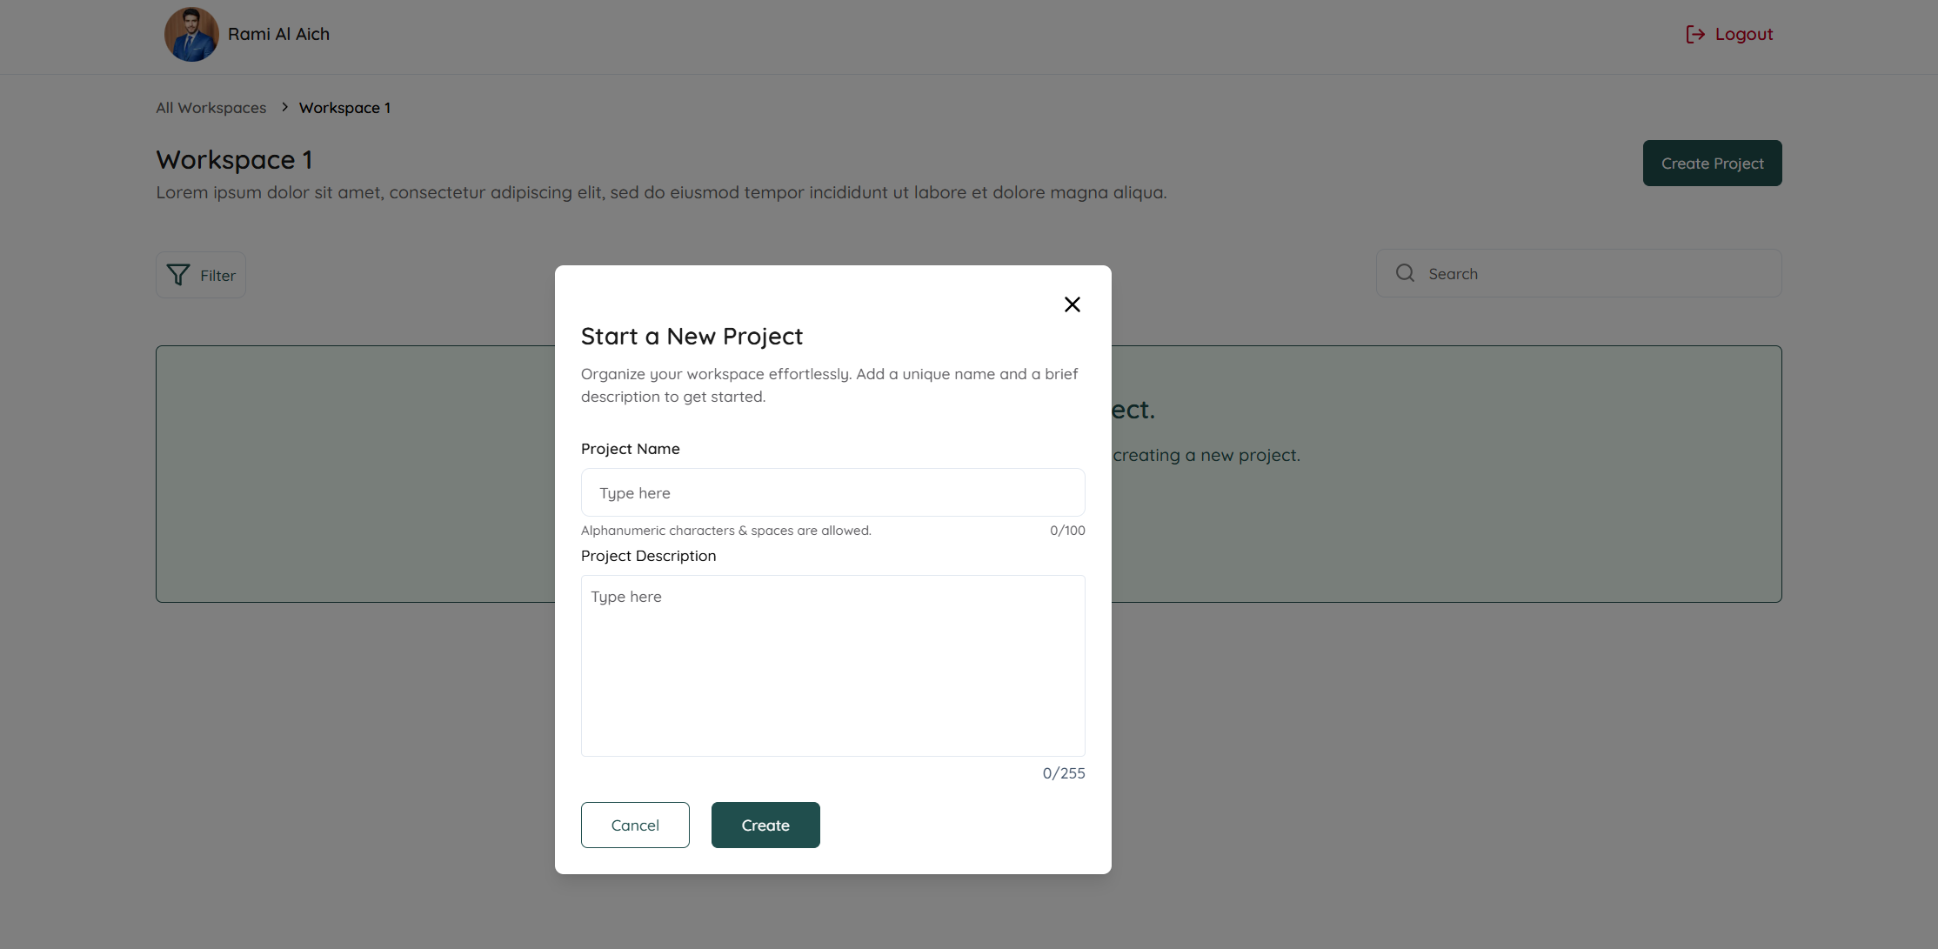Click the Rami Al Aich username
The image size is (1938, 949).
click(x=278, y=34)
